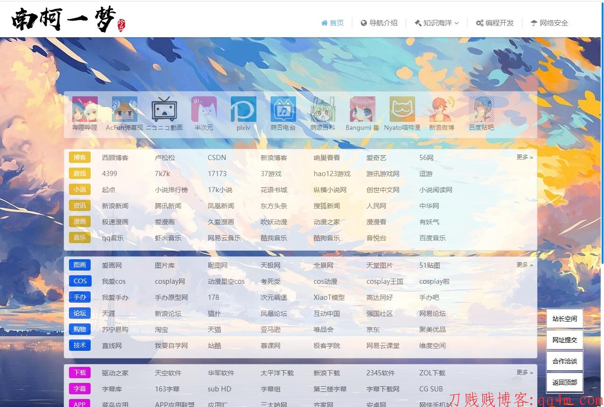604x407 pixels.
Task: Select the 小说 category tag
Action: tap(80, 190)
